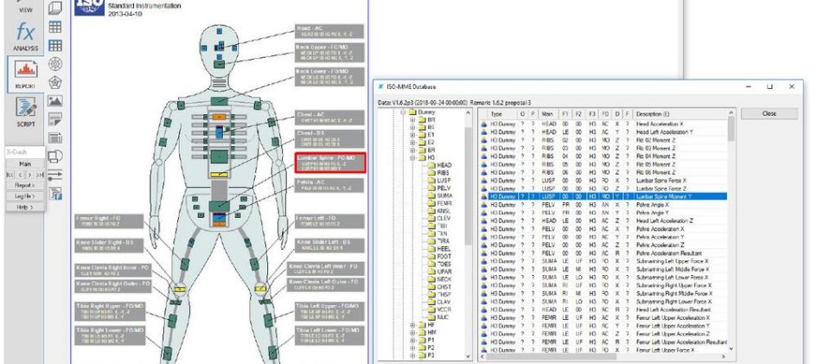Screen dimensions: 817x364
Task: Select the PELV folder in tree
Action: pyautogui.click(x=439, y=188)
